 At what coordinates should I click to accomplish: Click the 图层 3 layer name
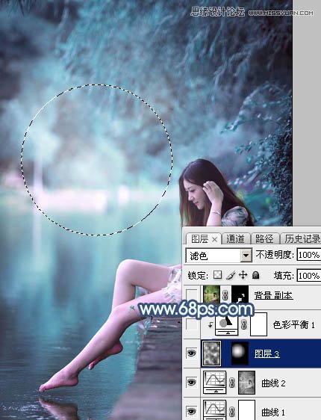click(267, 353)
